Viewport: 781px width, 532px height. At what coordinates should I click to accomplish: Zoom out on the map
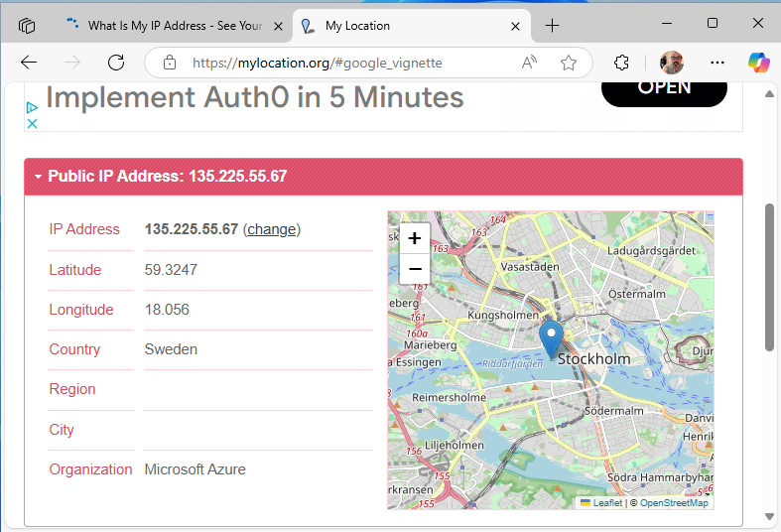tap(415, 269)
